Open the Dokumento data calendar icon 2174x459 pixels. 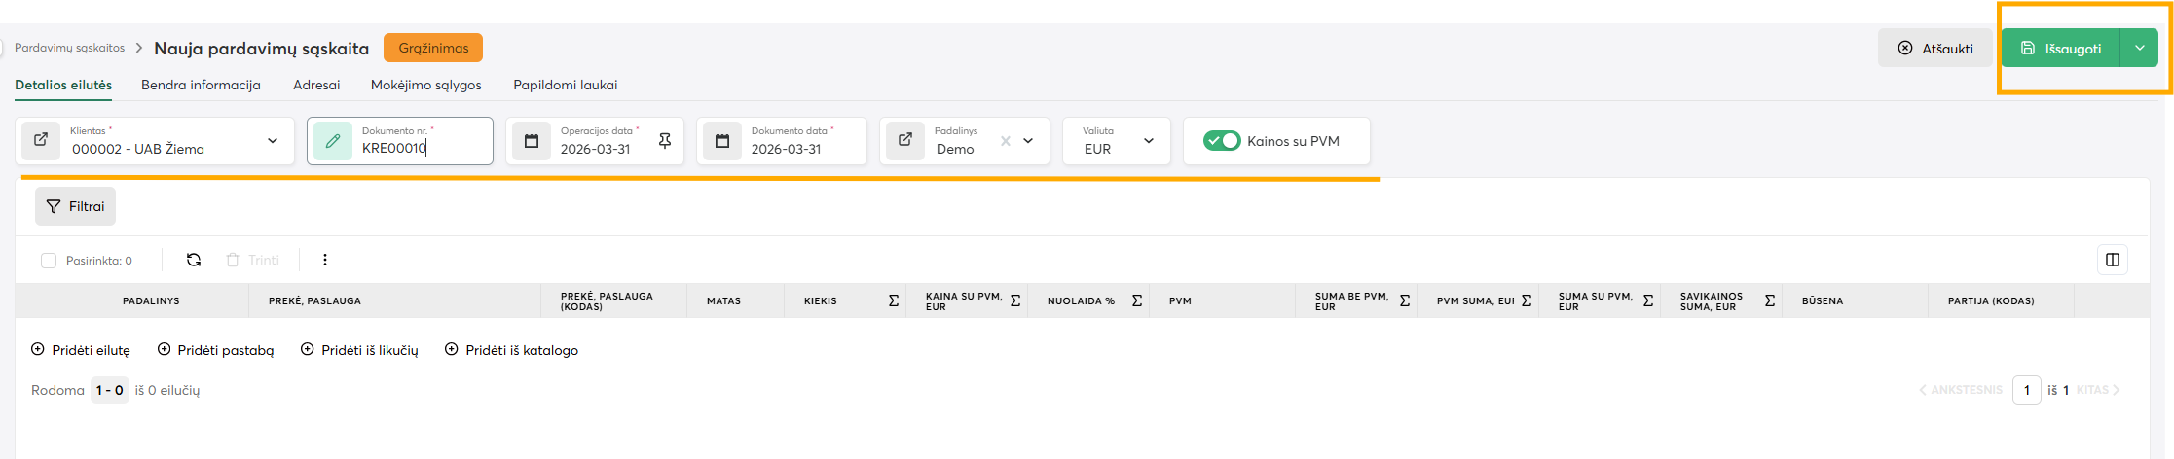pos(722,141)
